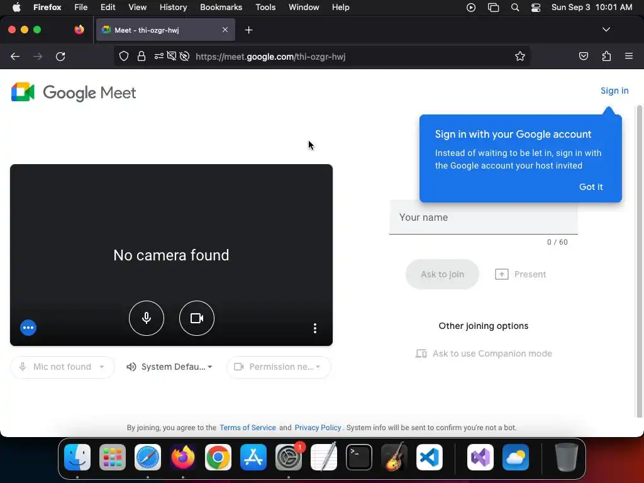
Task: Open Spotlight search in menu bar
Action: tap(514, 8)
